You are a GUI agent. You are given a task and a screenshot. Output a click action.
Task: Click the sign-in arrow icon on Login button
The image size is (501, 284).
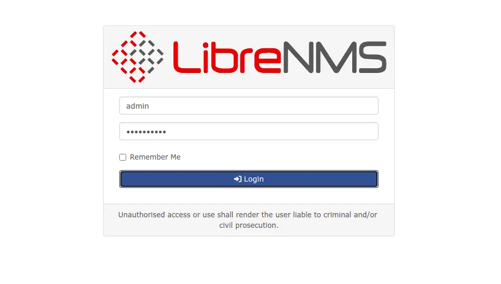(x=238, y=179)
